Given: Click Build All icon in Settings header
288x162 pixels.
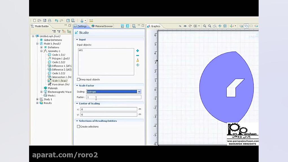Looking at the screenshot, I should pos(127,26).
